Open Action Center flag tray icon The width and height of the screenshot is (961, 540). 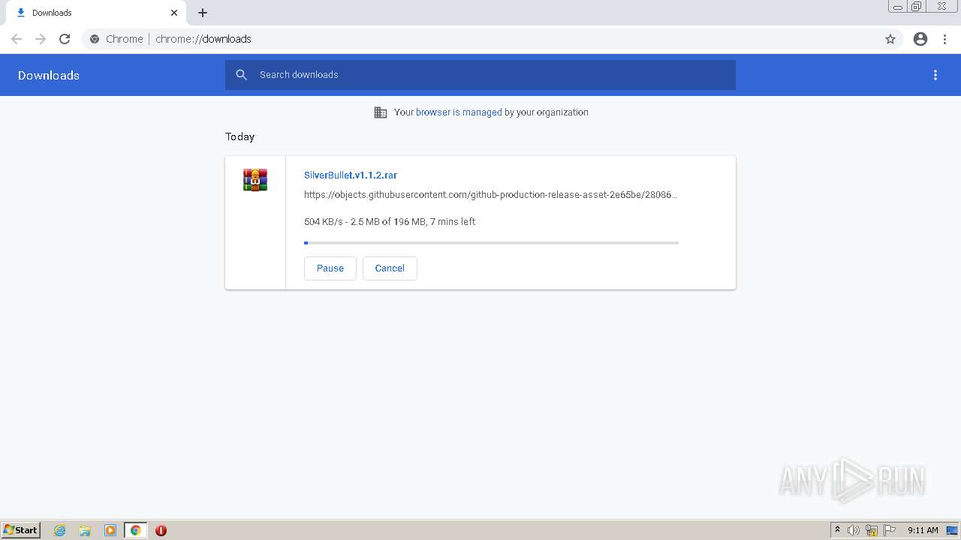coord(890,530)
